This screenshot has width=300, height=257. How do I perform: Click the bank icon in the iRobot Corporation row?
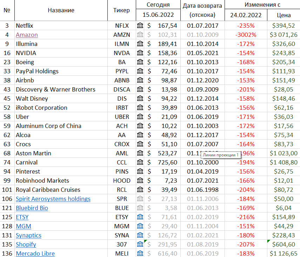click(140, 108)
